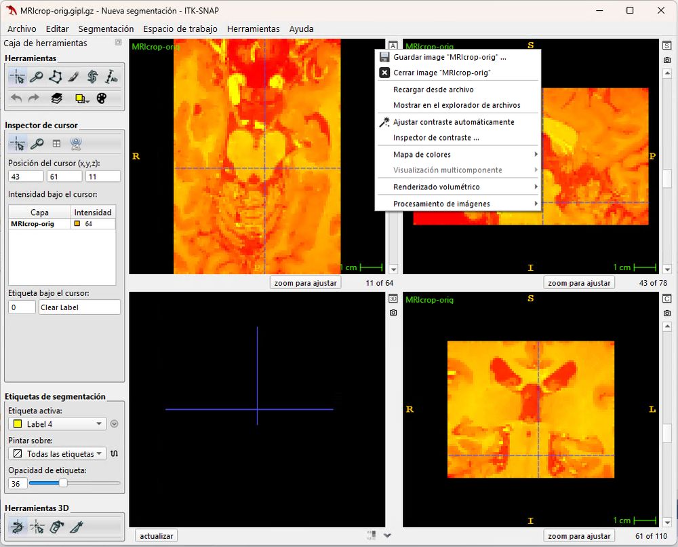Open the 3D view options chevron
The height and width of the screenshot is (547, 678).
point(387,535)
